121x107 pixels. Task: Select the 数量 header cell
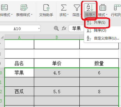99,63
